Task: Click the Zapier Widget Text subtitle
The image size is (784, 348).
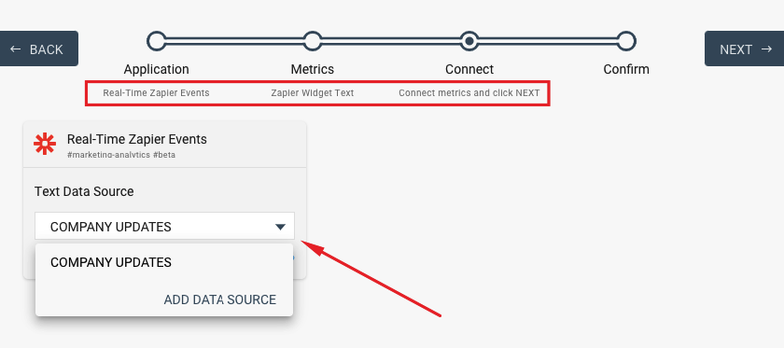Action: click(313, 93)
